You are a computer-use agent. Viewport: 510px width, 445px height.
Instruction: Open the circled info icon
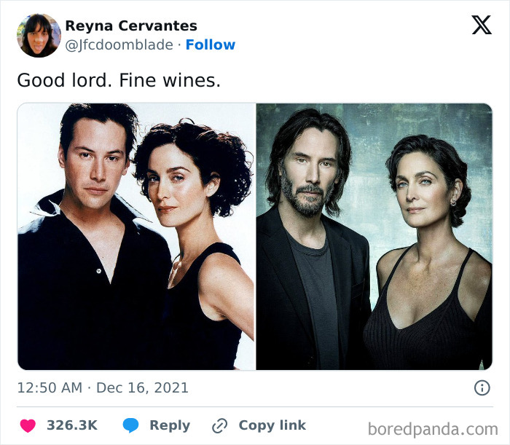point(482,387)
